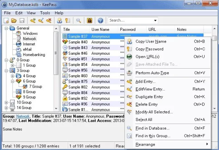The width and height of the screenshot is (219, 150).
Task: Click the icon beside Find in this Group
Action: [129, 136]
